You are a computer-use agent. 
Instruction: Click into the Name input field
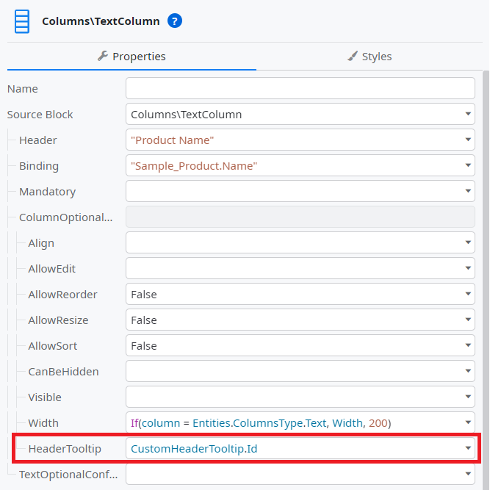300,88
